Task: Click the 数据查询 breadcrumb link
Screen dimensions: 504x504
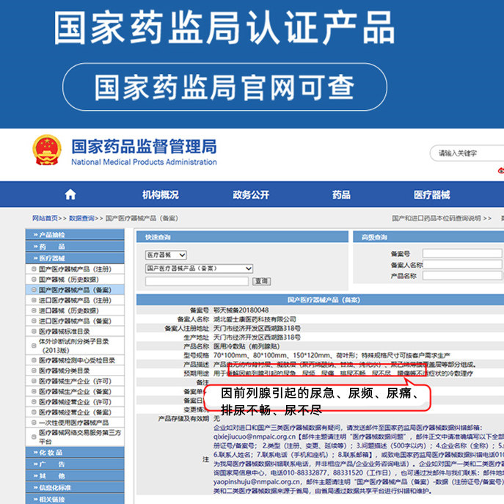Action: click(81, 218)
